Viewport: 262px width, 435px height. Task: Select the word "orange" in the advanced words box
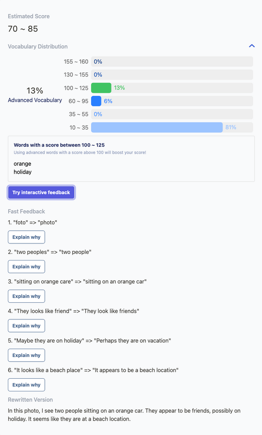(22, 164)
